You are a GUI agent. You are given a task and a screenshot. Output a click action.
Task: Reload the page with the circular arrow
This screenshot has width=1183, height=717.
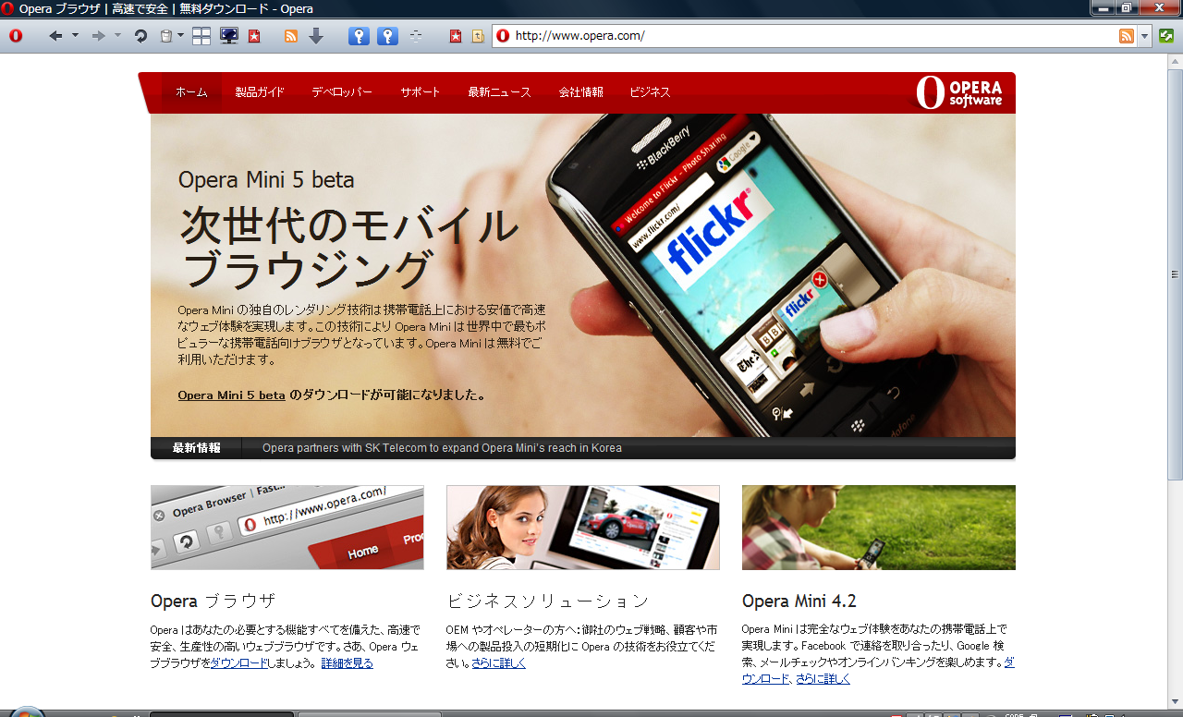coord(140,36)
